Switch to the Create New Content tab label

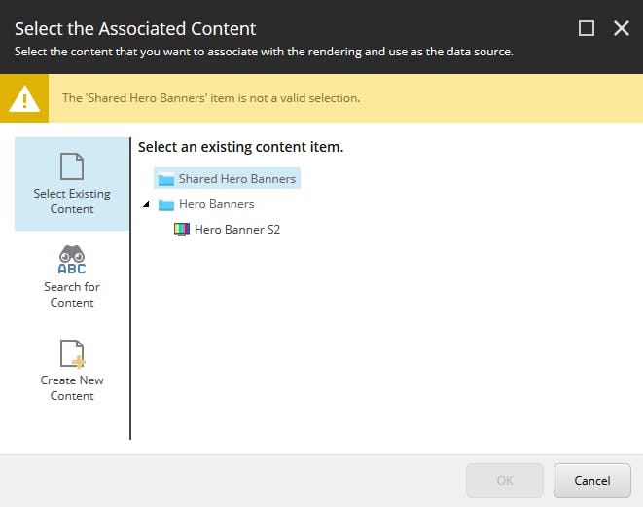click(72, 388)
